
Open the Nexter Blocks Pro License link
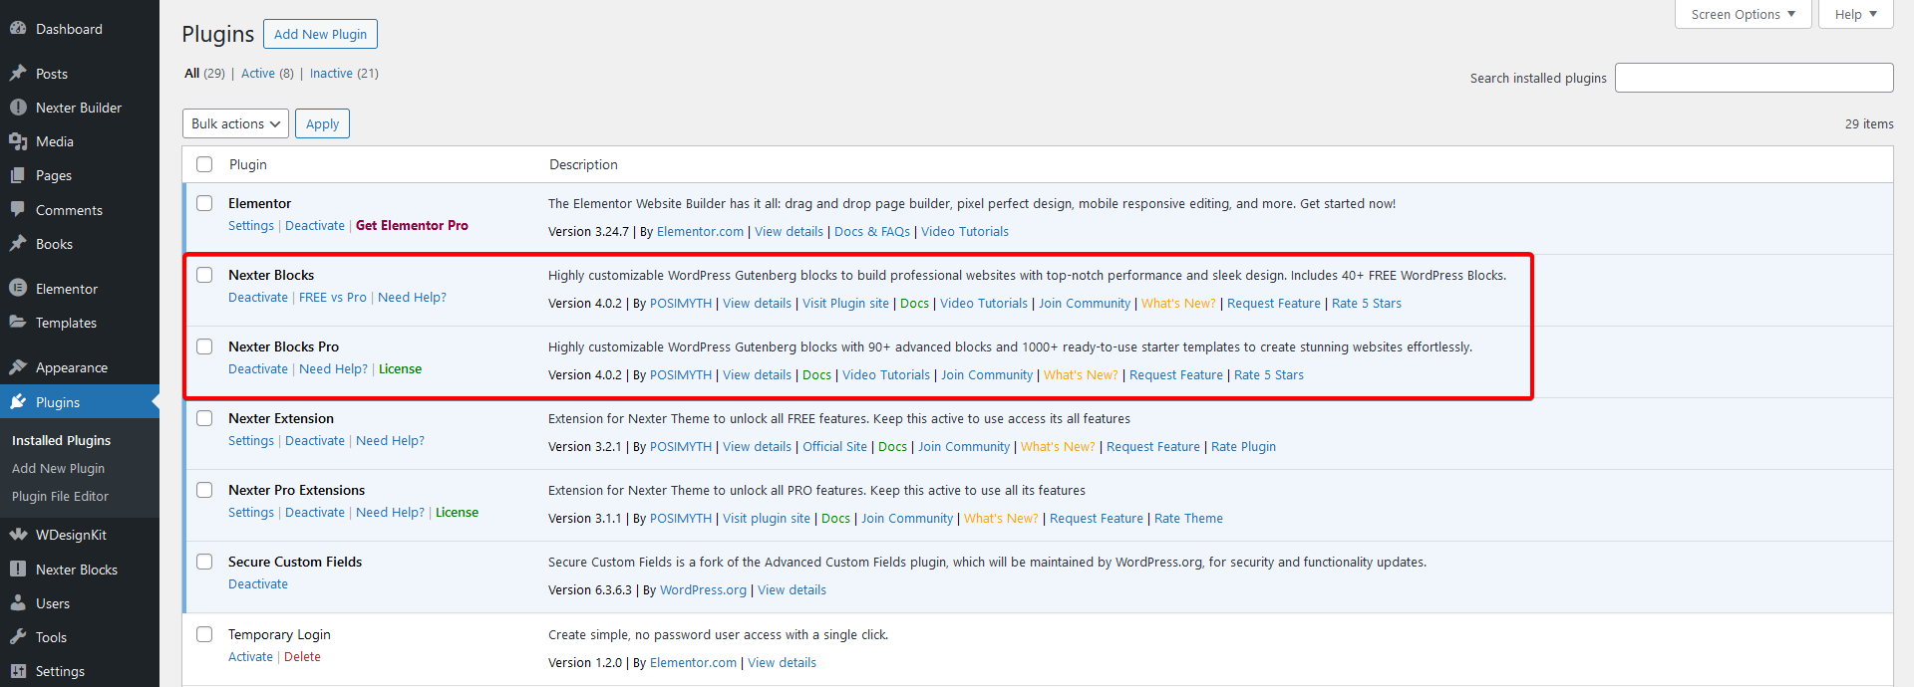pyautogui.click(x=400, y=369)
